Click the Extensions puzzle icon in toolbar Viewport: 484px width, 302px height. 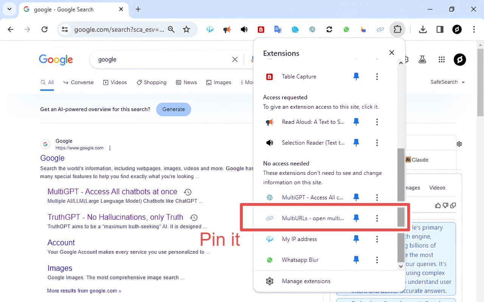[397, 29]
